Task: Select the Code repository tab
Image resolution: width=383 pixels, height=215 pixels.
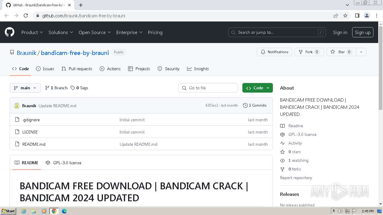Action: point(20,69)
